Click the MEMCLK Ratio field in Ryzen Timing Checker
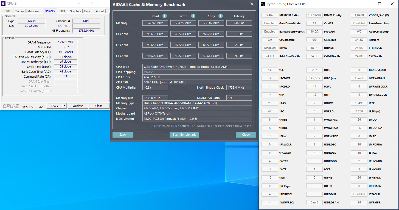Image resolution: width=399 pixels, height=210 pixels. (x=270, y=15)
